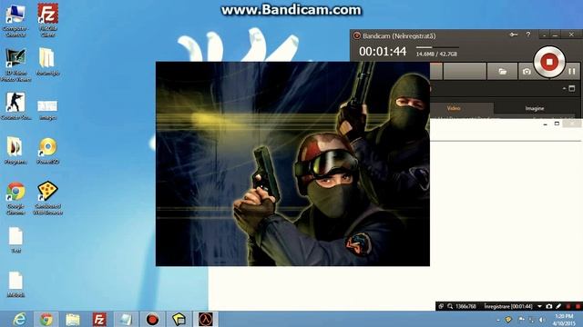The height and width of the screenshot is (327, 583).
Task: Launch the Google Chrome desktop shortcut
Action: 15,198
